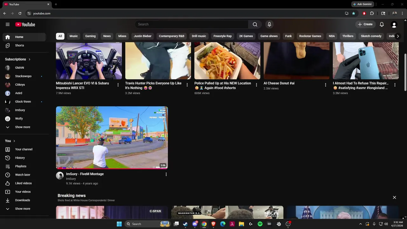The width and height of the screenshot is (407, 229).
Task: Open Chrome extensions puzzle icon
Action: pos(372,13)
